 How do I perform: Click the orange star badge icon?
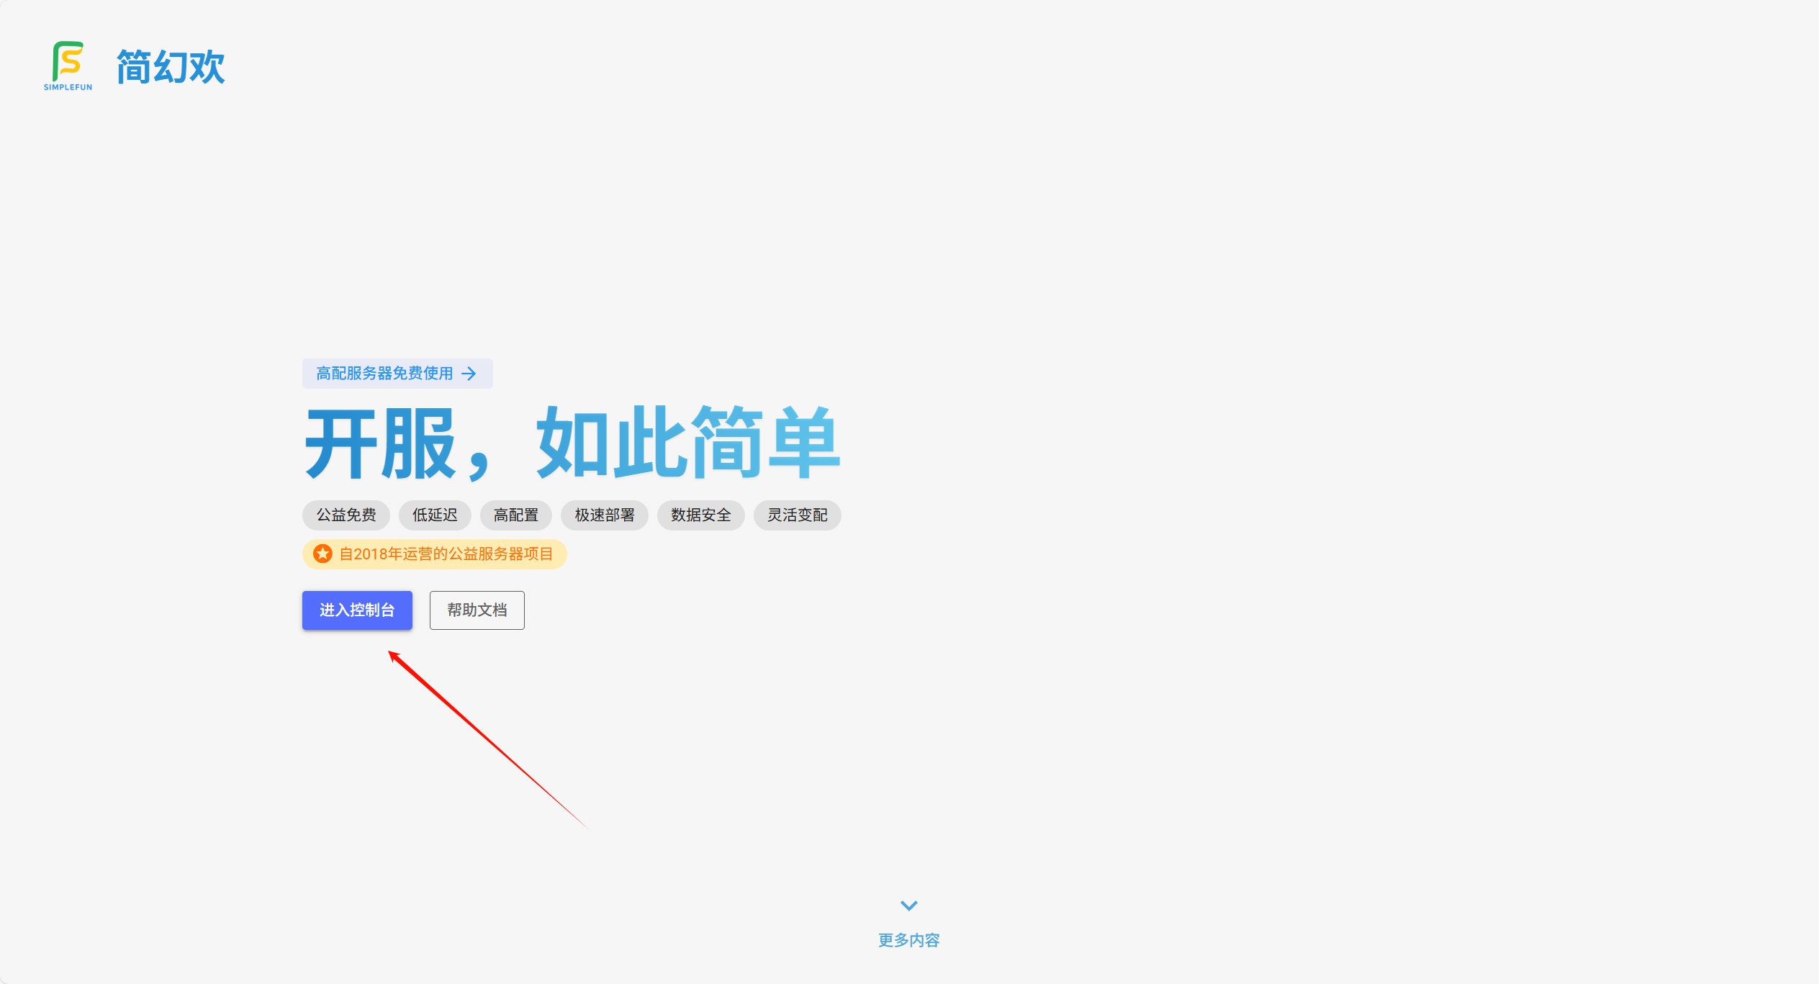coord(322,554)
